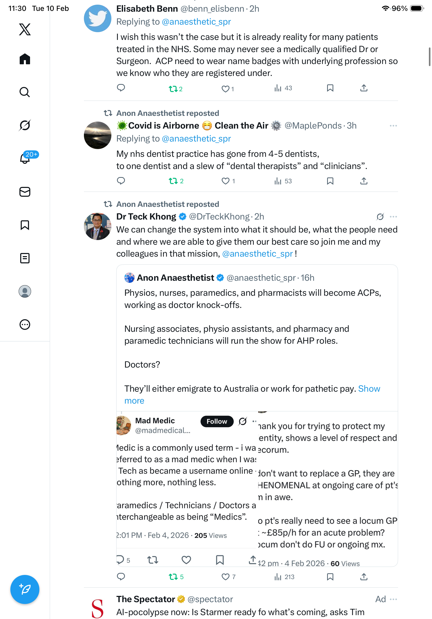The image size is (432, 619).
Task: Expand quoted post with Show more
Action: 369,389
